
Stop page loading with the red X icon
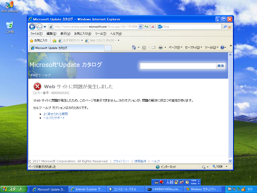pyautogui.click(x=153, y=26)
